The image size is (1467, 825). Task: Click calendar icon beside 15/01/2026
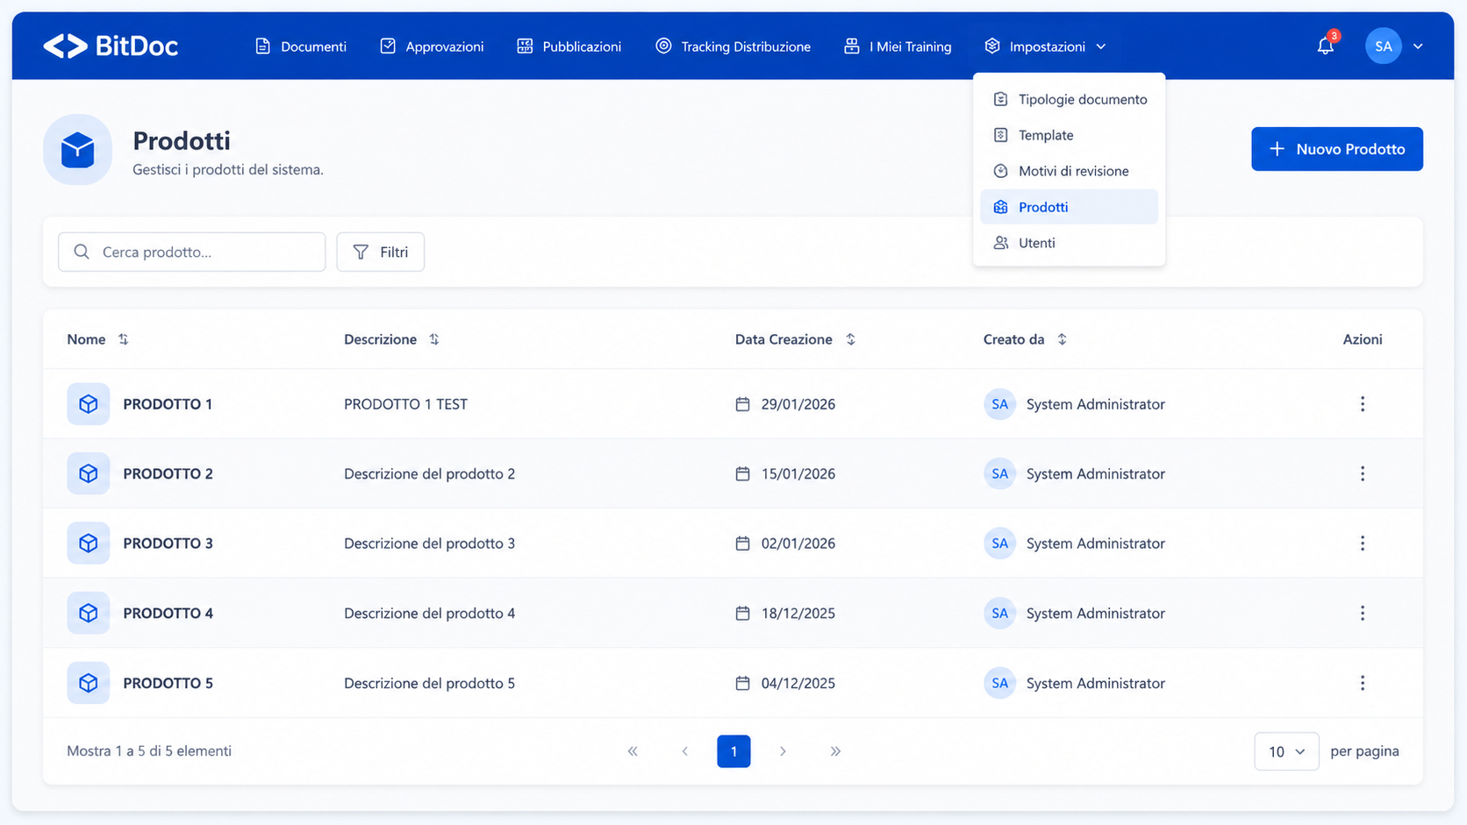pos(742,473)
